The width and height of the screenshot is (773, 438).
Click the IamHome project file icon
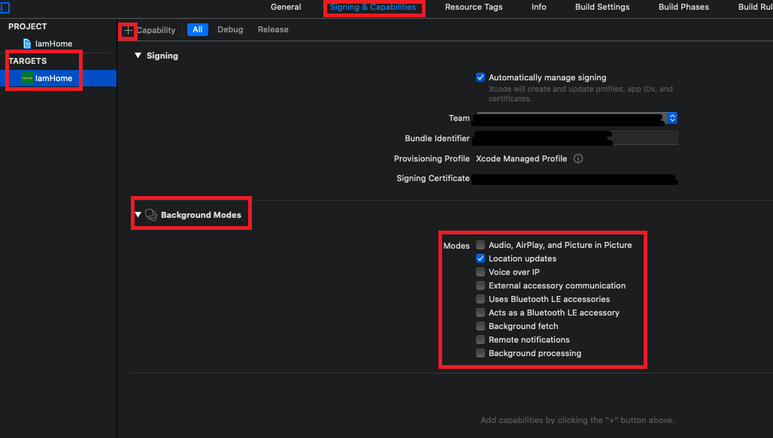27,44
